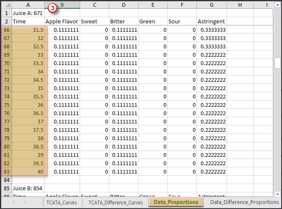The image size is (282, 209).
Task: Select column G header
Action: click(x=211, y=5)
